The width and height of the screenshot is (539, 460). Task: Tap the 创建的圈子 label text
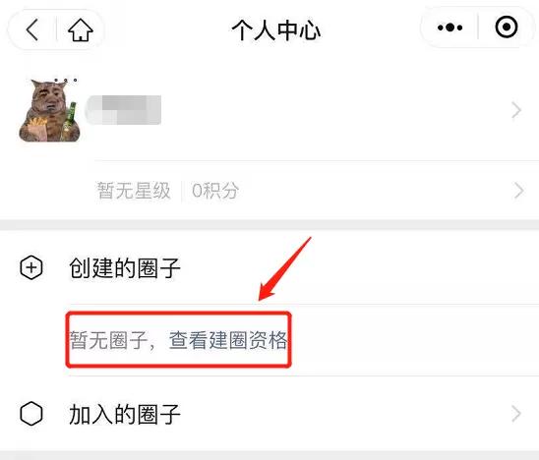coord(125,268)
